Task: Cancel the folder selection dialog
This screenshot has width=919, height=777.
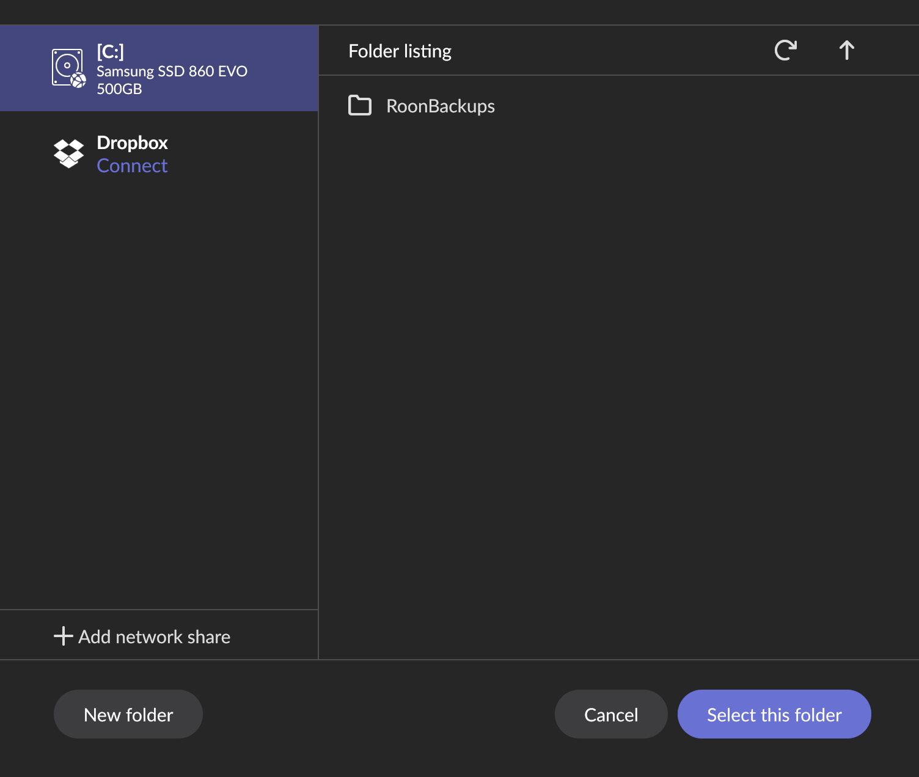Action: (x=610, y=714)
